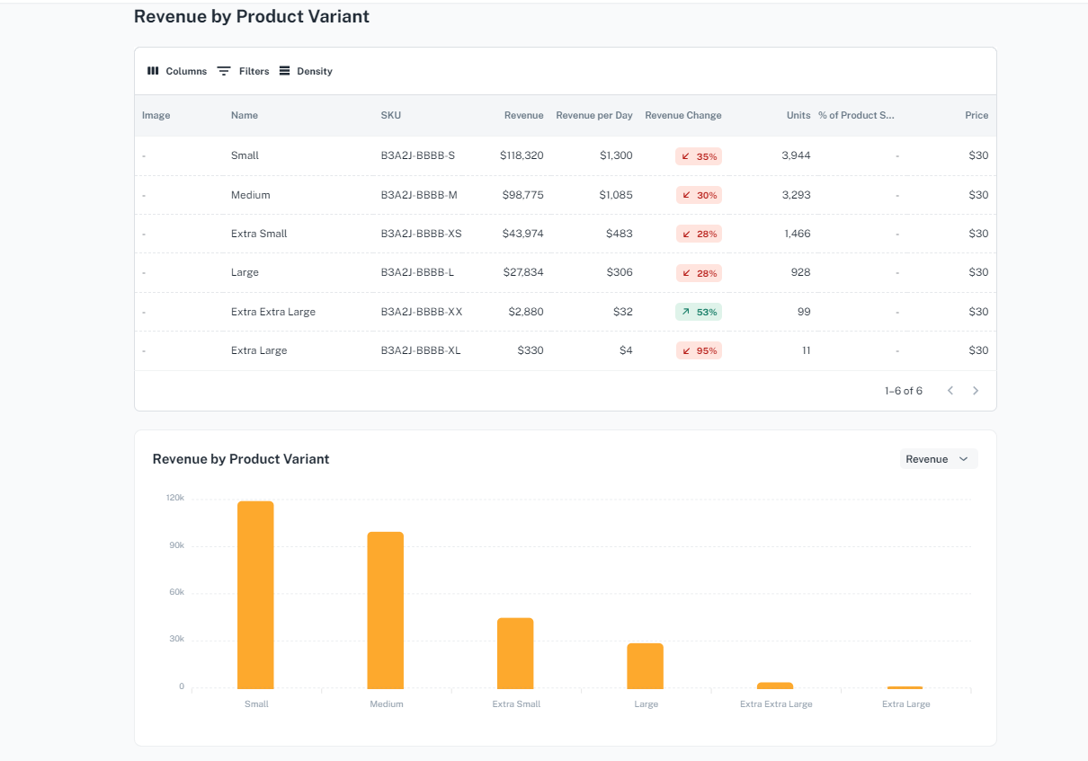Click the $1,300 revenue per day value
The image size is (1088, 761).
tap(616, 155)
